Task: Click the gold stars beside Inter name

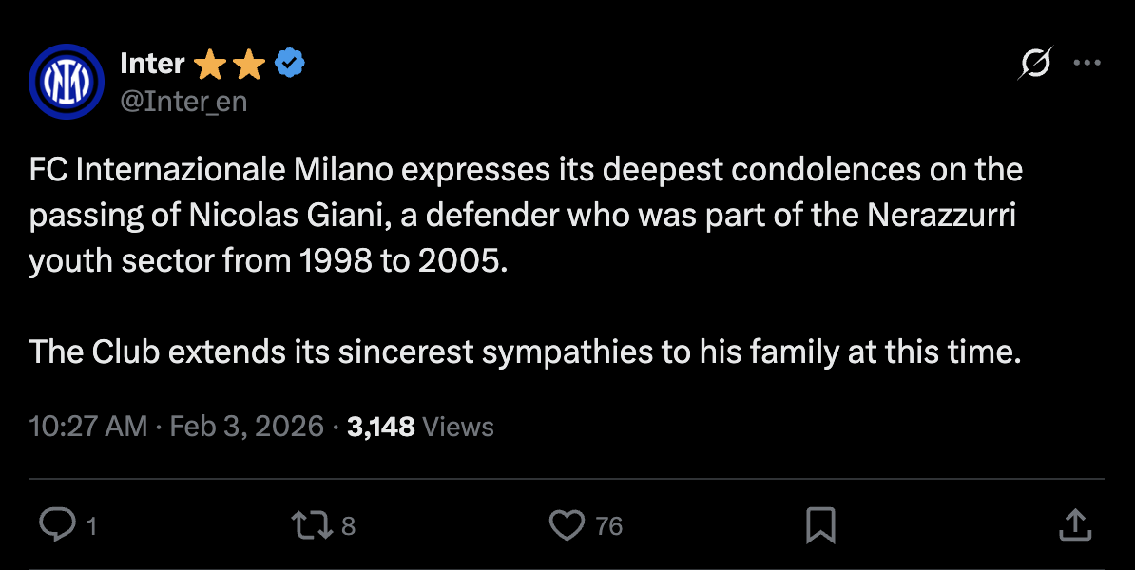Action: tap(229, 65)
